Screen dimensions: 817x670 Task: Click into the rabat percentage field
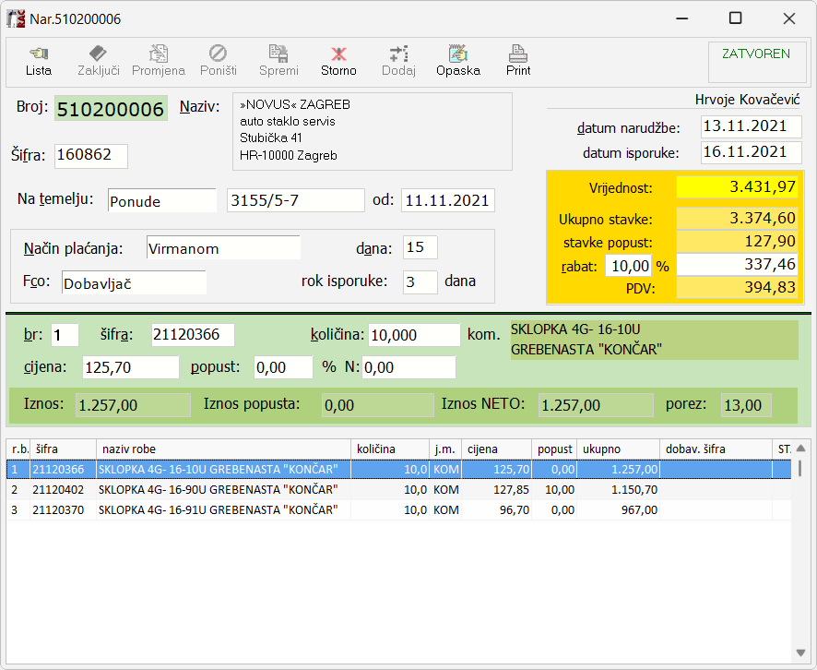627,267
